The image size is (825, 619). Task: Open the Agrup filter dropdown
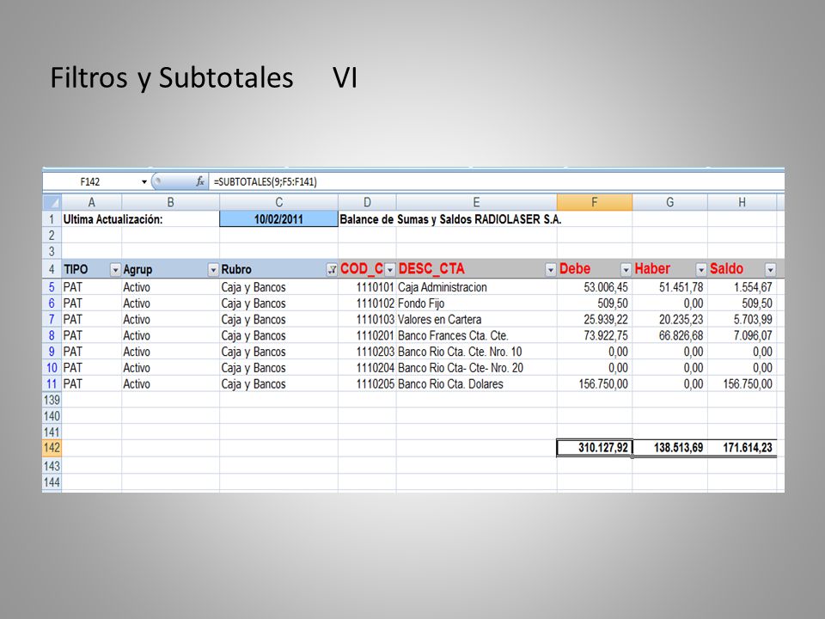212,270
